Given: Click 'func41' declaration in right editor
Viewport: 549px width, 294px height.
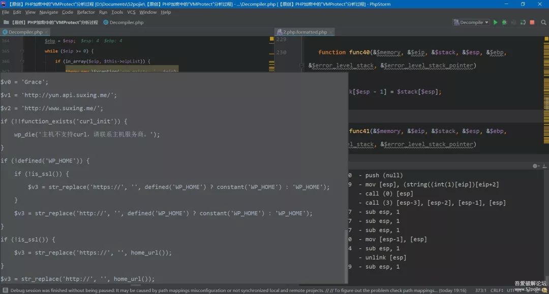Looking at the screenshot, I should point(359,131).
